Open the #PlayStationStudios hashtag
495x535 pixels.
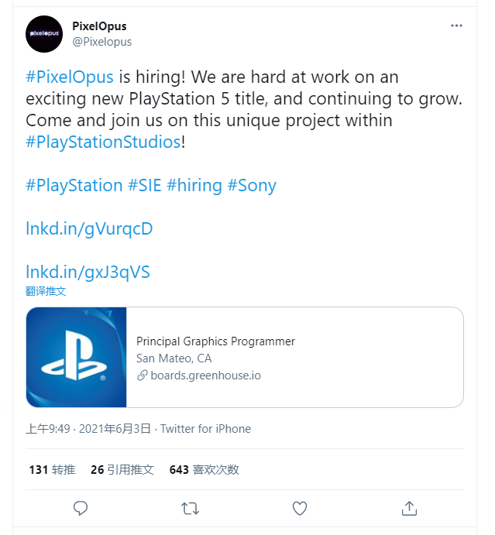point(102,142)
